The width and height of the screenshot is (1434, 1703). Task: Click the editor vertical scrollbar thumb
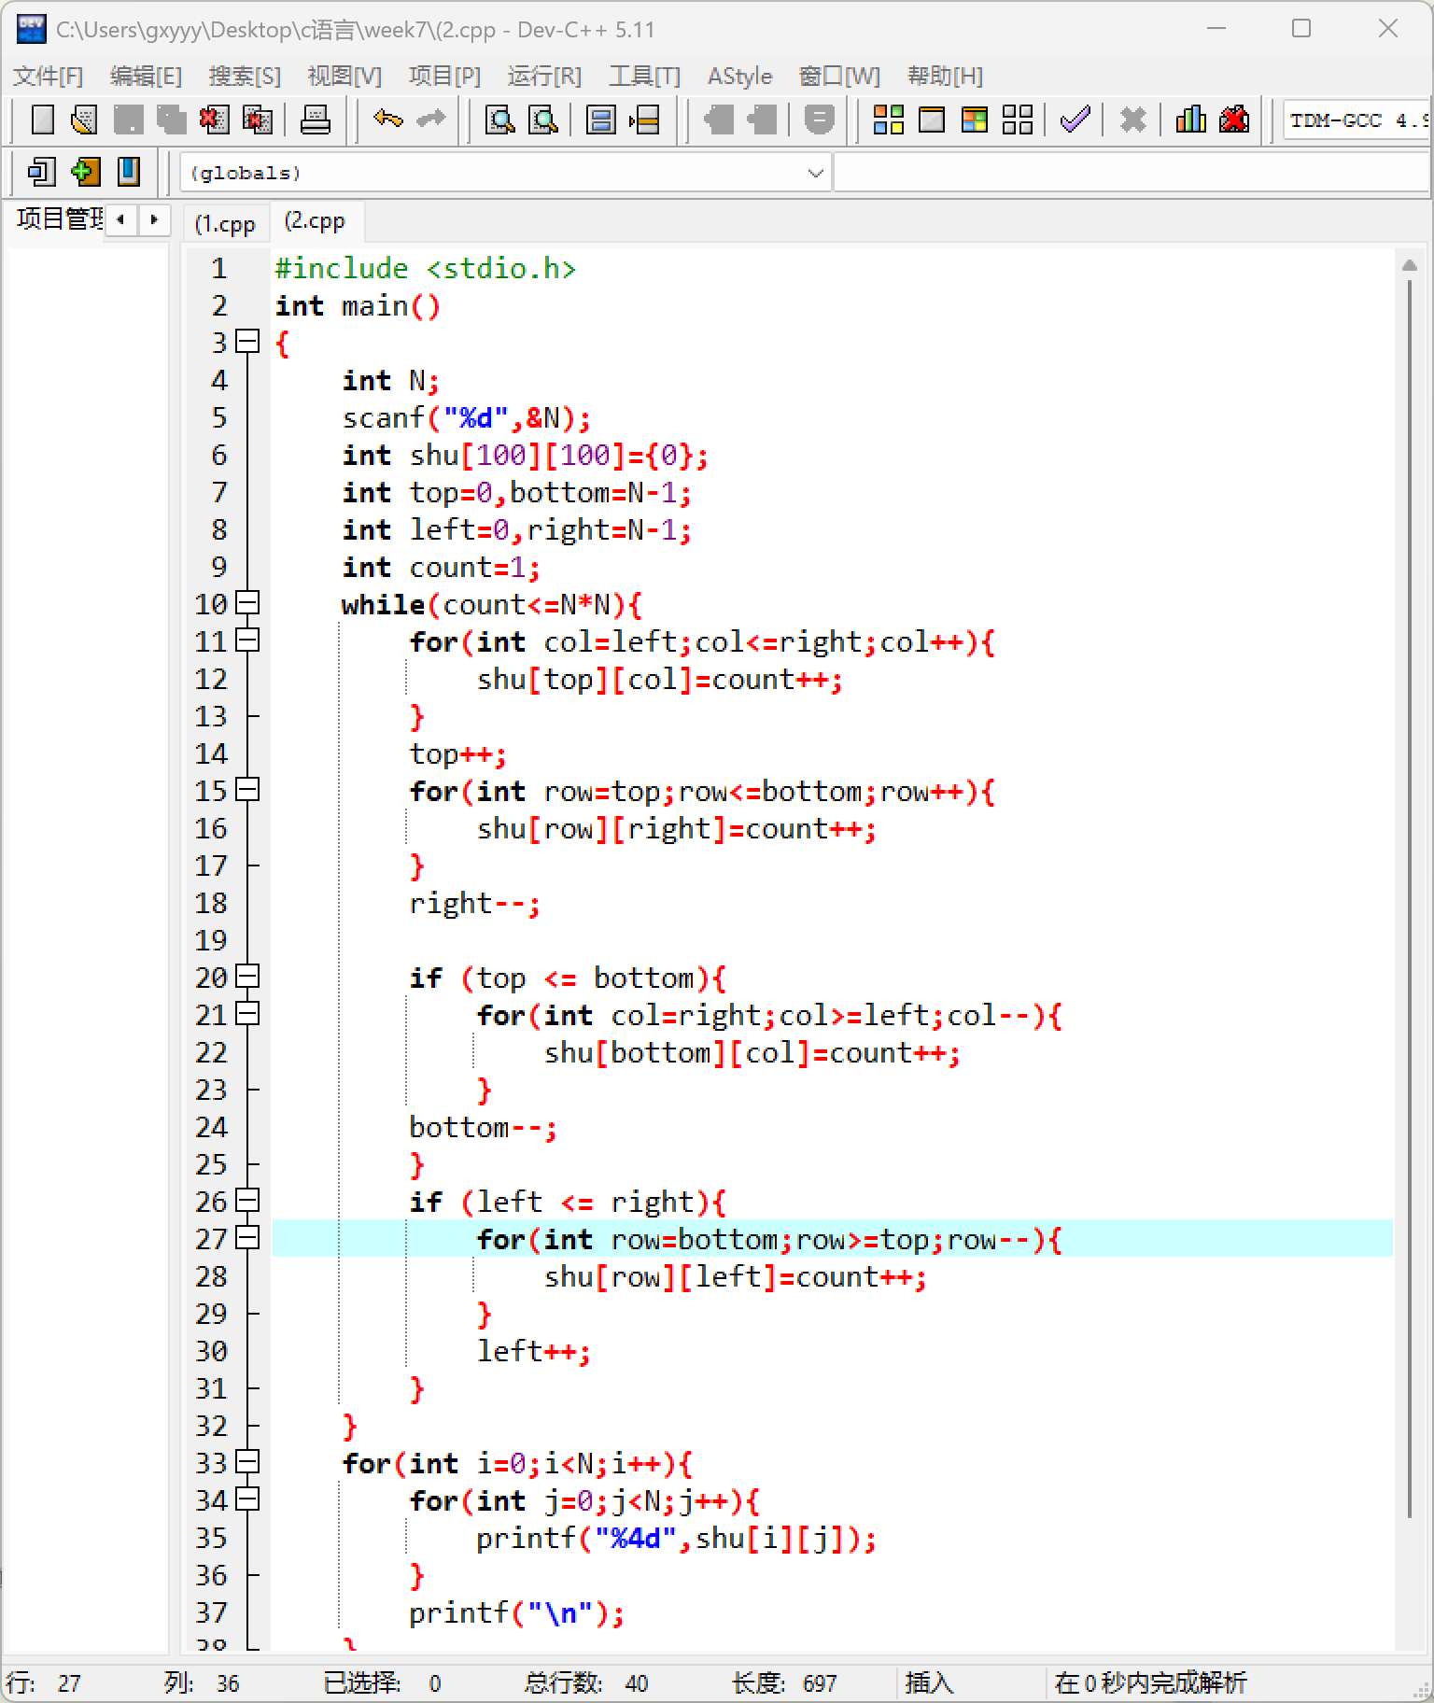coord(1410,896)
